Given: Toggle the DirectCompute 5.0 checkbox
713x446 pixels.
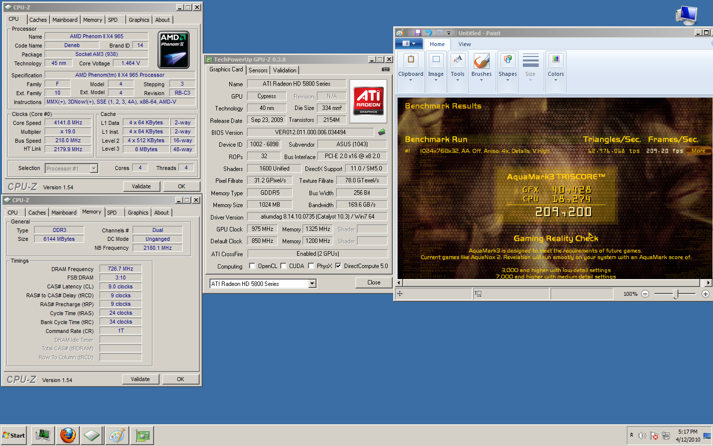Looking at the screenshot, I should (338, 266).
